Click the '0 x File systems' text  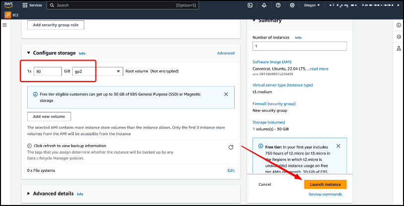tap(41, 170)
